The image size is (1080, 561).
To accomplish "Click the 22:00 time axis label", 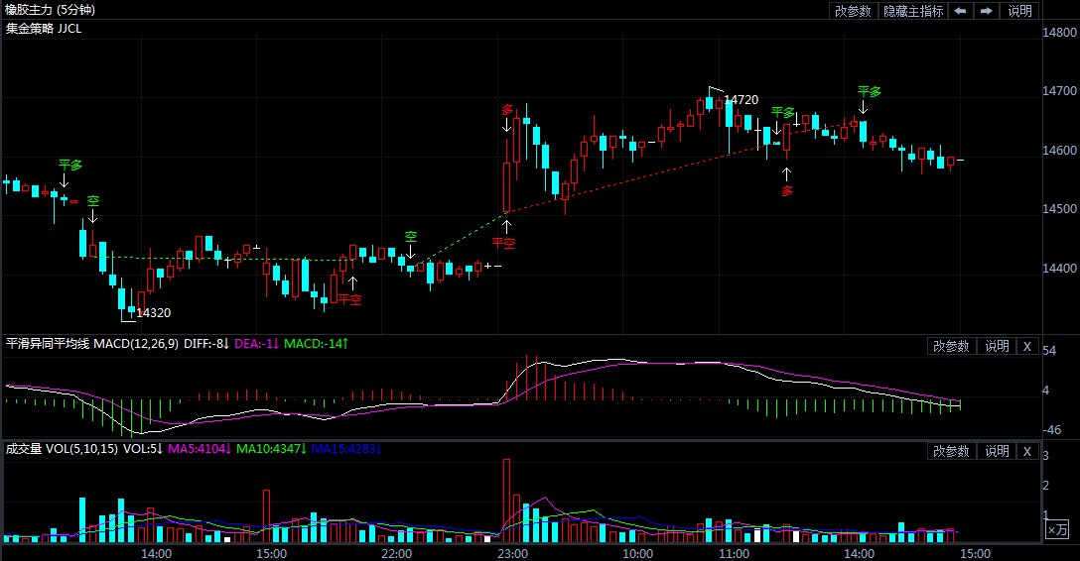I will tap(397, 553).
